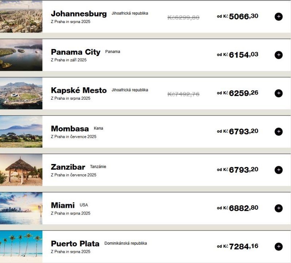Screen dimensions: 291x263
Task: Click the Puerto Plata palm trees image
Action: pos(21,247)
